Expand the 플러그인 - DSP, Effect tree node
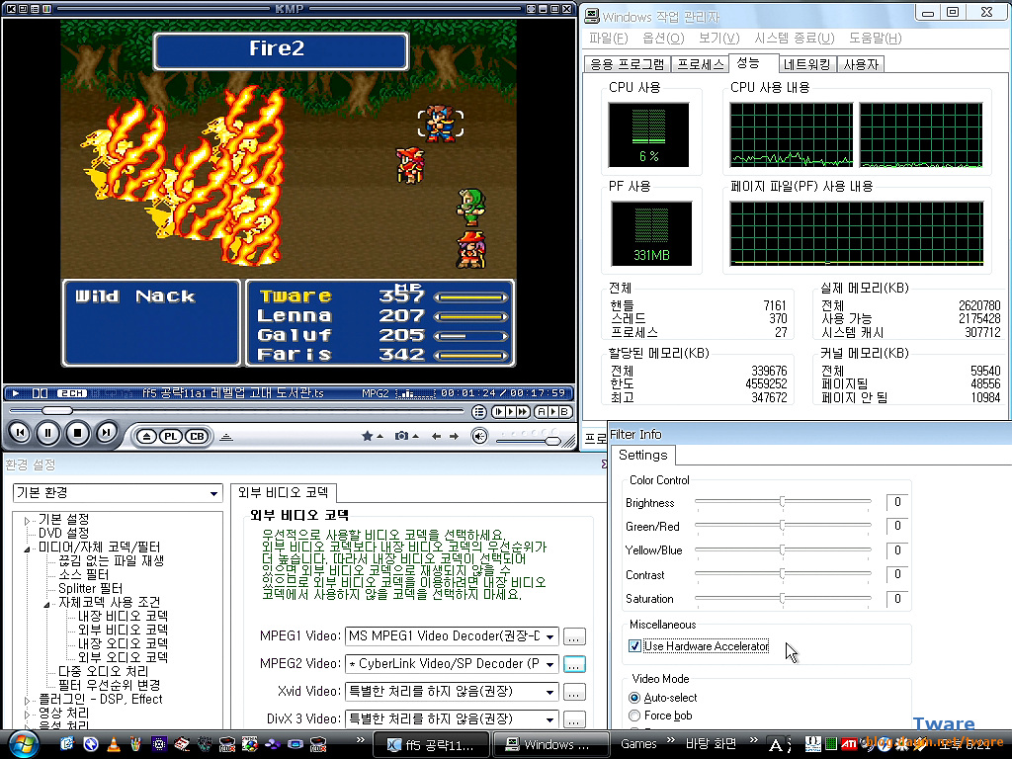Screen dimensions: 1012x759 point(28,701)
